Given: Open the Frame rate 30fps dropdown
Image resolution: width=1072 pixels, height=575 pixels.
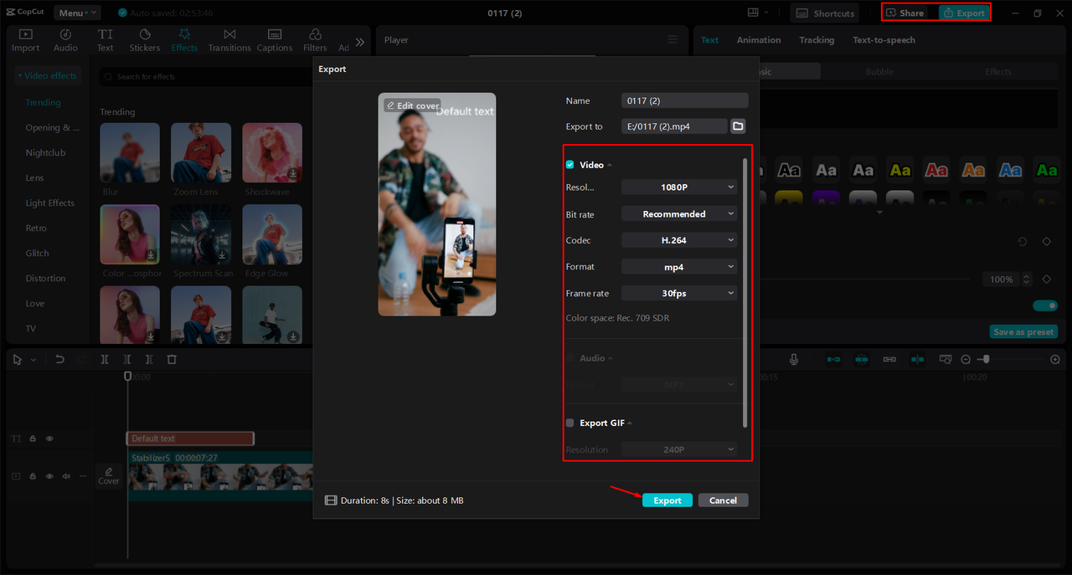Looking at the screenshot, I should point(679,294).
